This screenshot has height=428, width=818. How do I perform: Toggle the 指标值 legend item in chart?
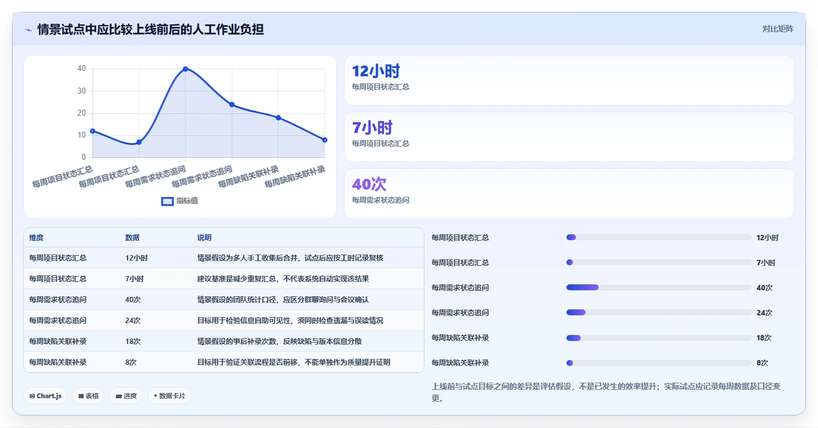[180, 201]
